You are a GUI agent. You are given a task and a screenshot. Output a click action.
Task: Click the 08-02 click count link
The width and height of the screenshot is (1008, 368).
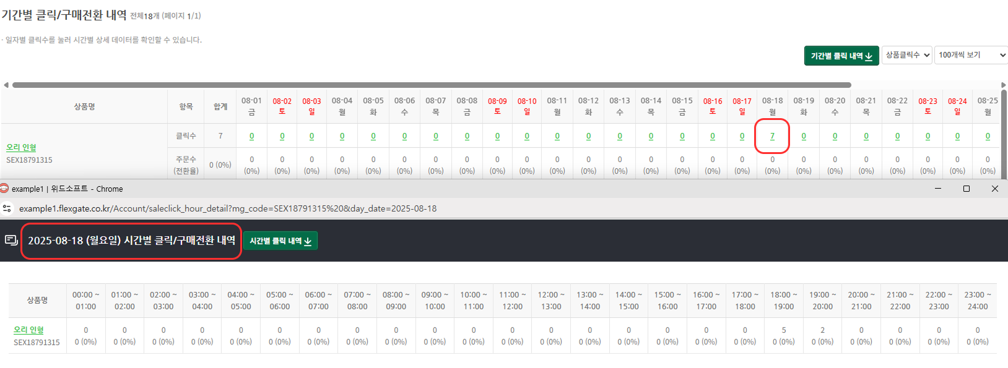coord(282,136)
